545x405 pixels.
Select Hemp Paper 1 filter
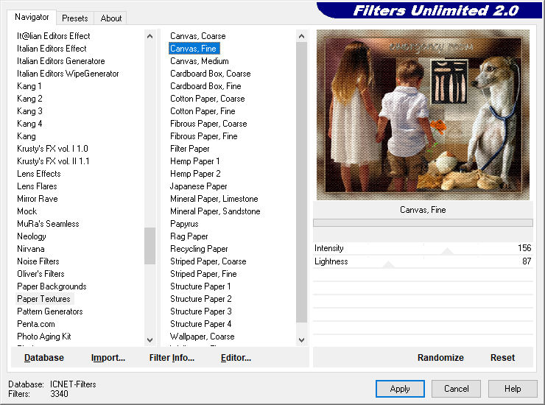[x=195, y=161]
